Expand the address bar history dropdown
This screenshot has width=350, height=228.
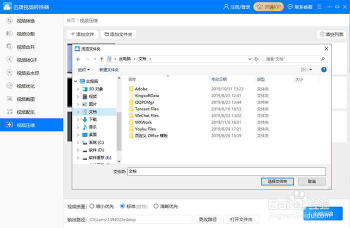coord(250,59)
